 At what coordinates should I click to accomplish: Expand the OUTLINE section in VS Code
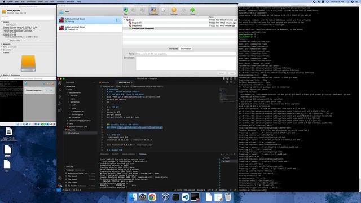coord(69,167)
